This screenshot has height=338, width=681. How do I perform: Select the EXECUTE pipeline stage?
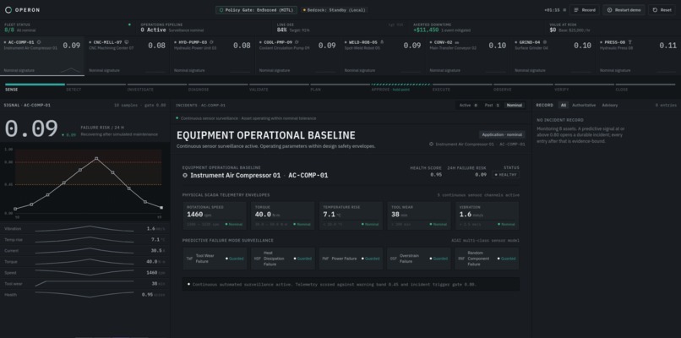tap(462, 87)
